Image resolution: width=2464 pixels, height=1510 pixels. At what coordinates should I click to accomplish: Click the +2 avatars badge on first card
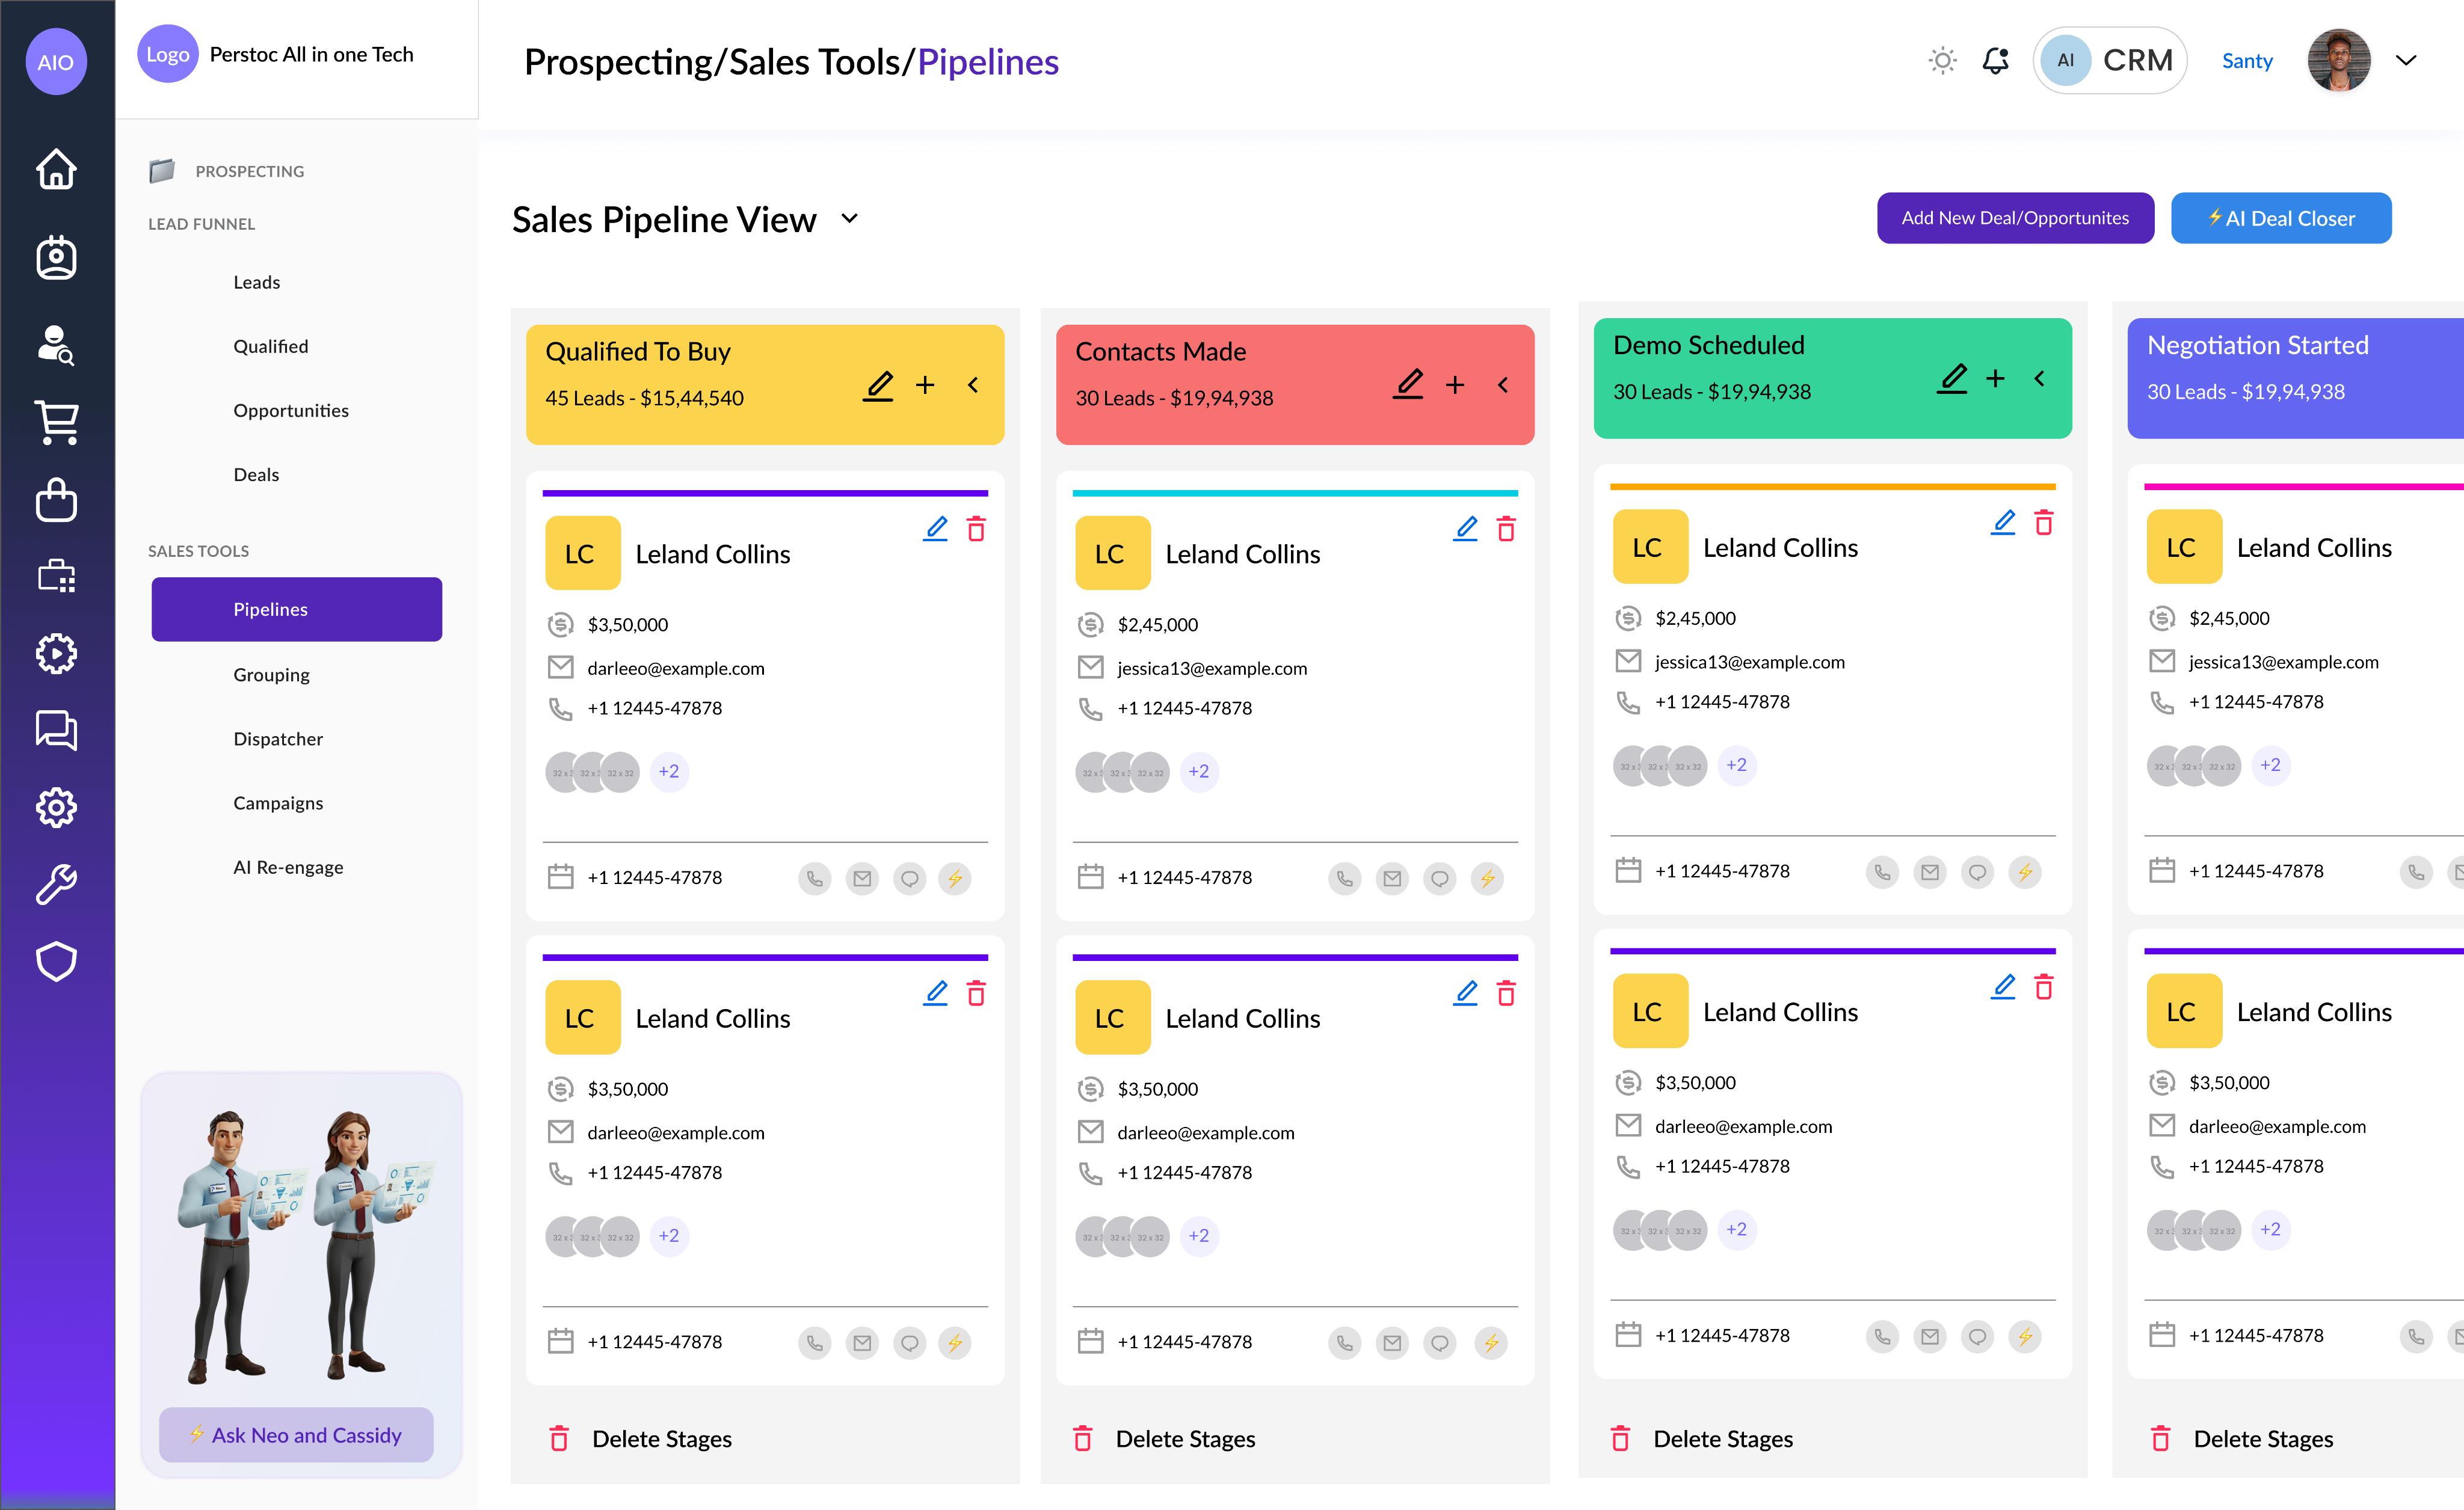(x=669, y=772)
